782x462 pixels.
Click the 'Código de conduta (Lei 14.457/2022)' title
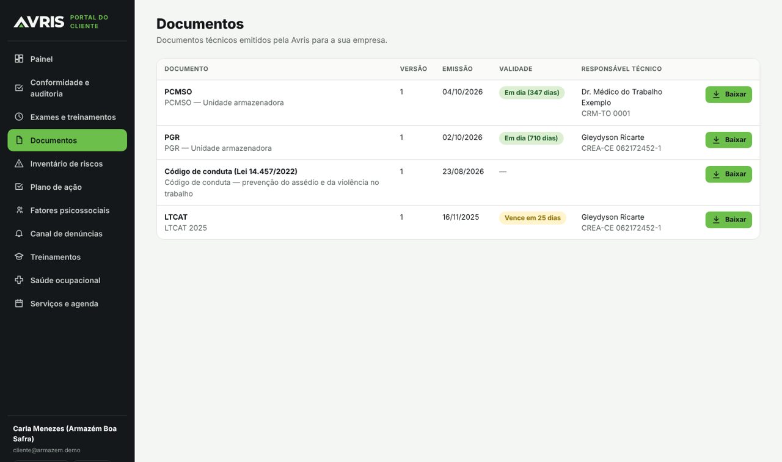click(x=231, y=171)
